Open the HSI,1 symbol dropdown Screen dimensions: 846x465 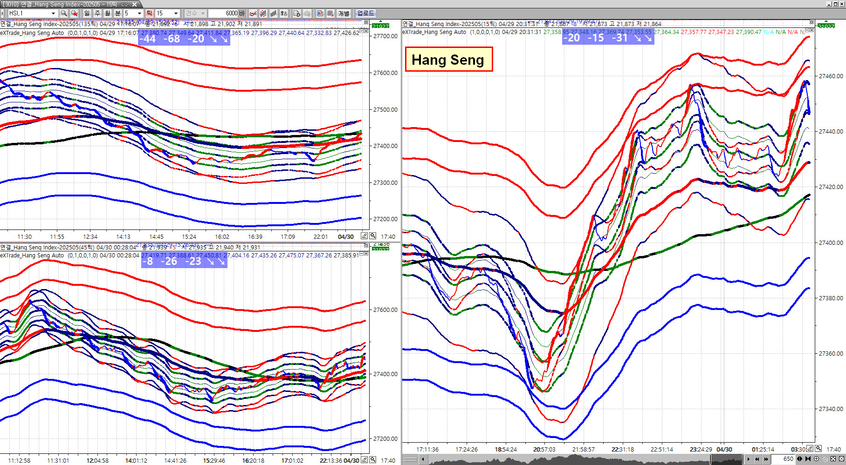[54, 13]
